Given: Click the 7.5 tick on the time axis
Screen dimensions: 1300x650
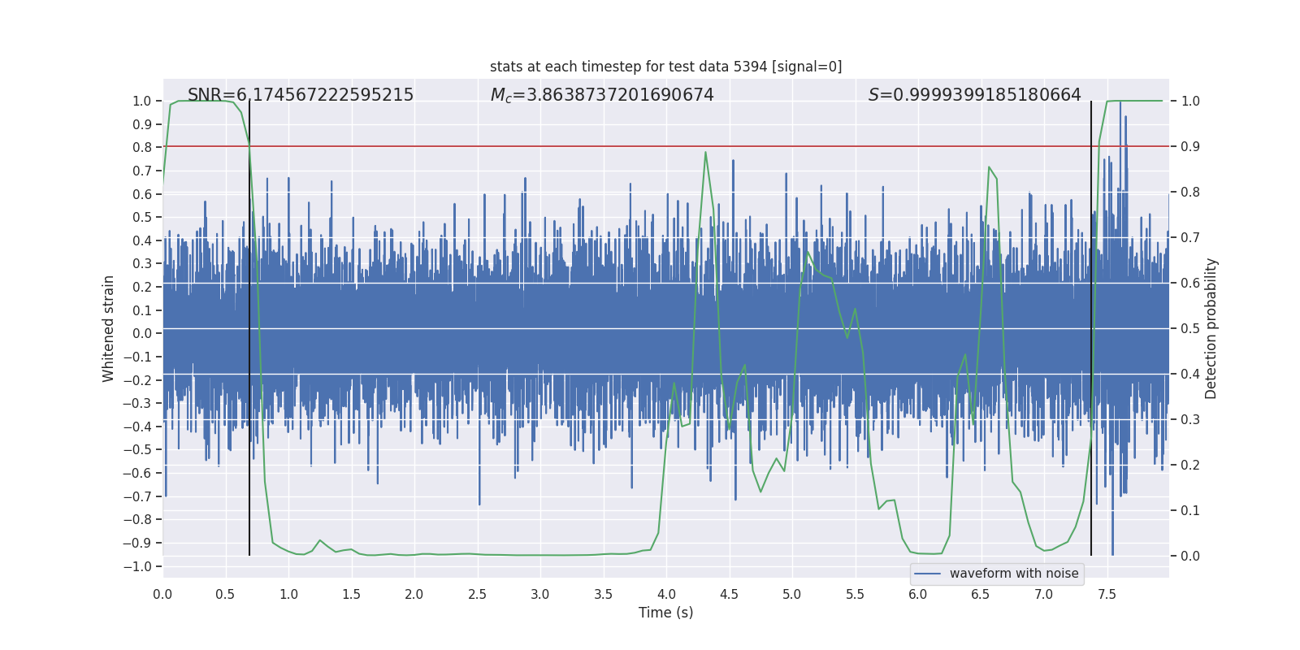Looking at the screenshot, I should point(1107,595).
